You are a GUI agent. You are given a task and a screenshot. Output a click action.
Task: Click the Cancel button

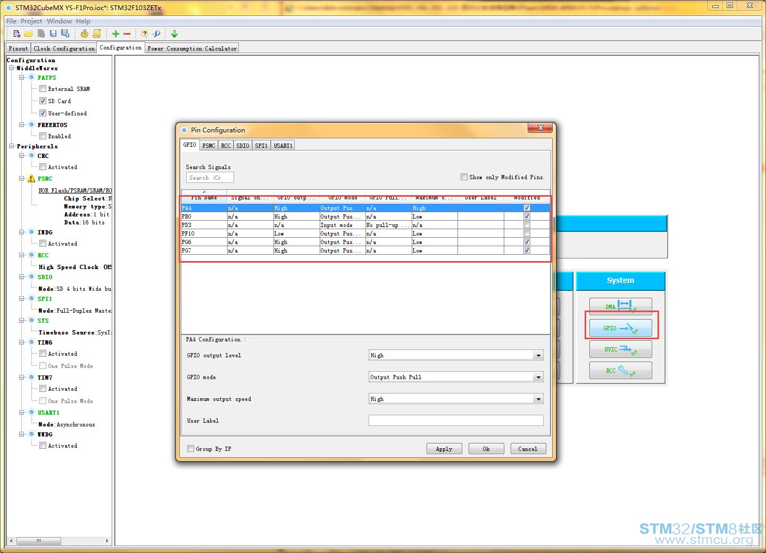point(528,449)
